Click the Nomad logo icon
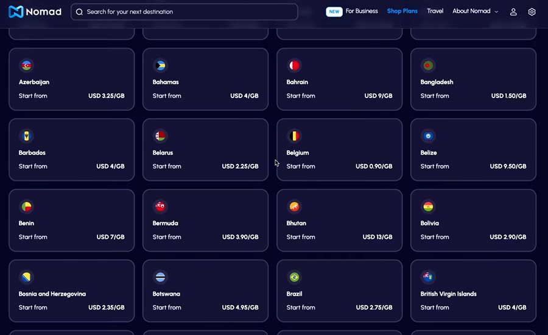Viewport: 548px width, 335px height. (16, 12)
